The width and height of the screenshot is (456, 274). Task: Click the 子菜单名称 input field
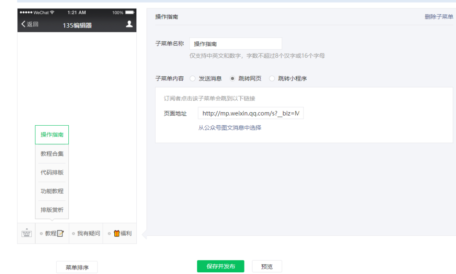click(x=236, y=43)
